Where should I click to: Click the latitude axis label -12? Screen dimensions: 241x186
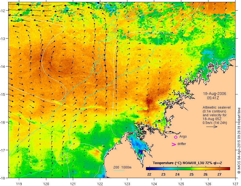(x=3, y=11)
